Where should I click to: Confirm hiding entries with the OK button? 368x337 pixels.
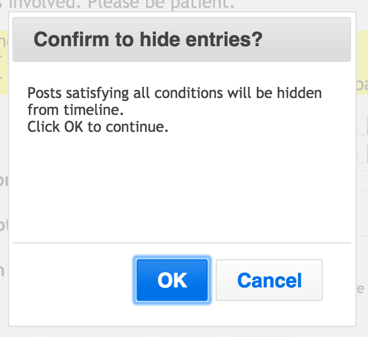coord(172,280)
